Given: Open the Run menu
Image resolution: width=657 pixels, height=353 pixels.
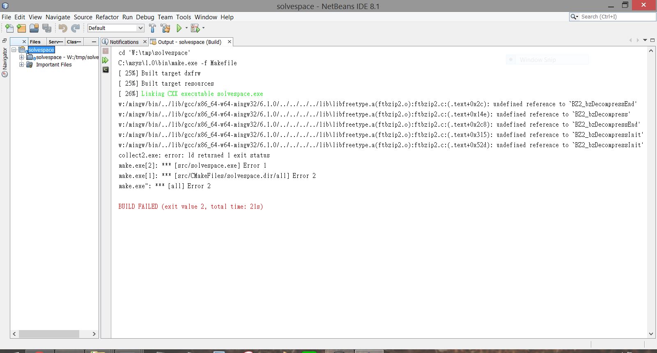Looking at the screenshot, I should 127,17.
